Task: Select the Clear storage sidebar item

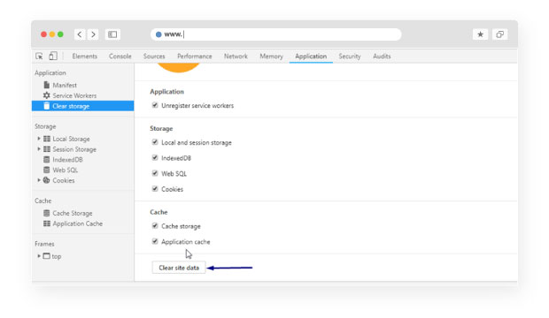Action: tap(82, 106)
